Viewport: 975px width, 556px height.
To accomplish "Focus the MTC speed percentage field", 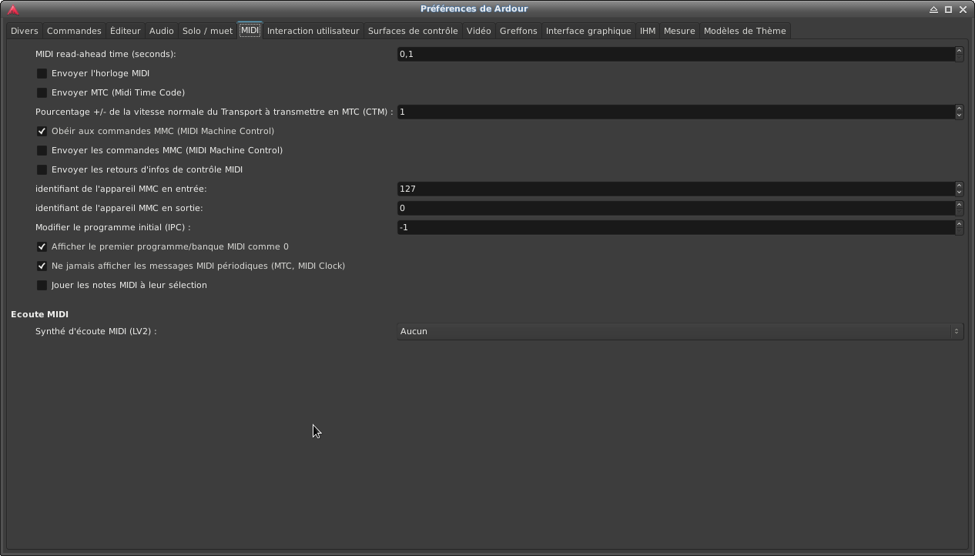I will pyautogui.click(x=675, y=112).
